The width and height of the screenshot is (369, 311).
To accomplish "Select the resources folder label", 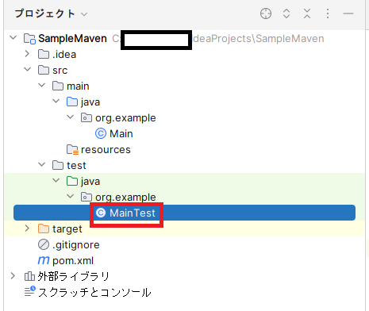I will click(x=106, y=150).
